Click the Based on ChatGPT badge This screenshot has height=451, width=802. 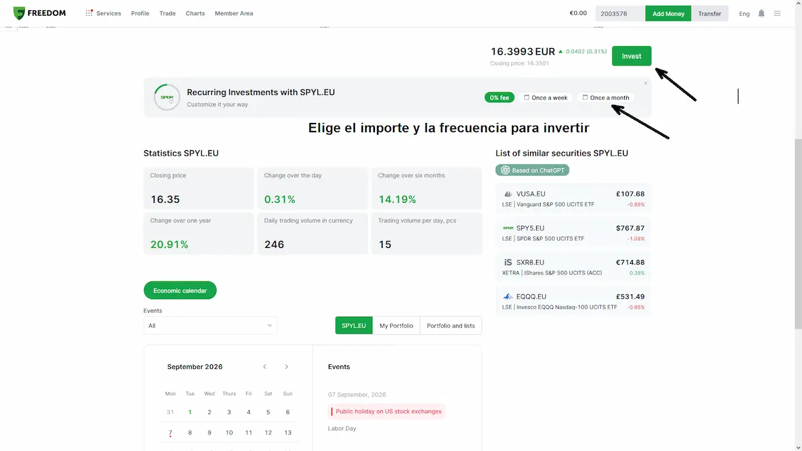pyautogui.click(x=533, y=170)
